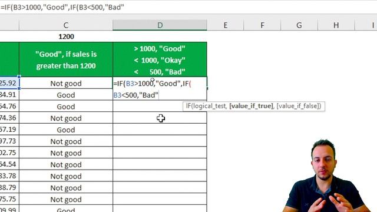Select column F header
Screen dimensions: 377x212
[x=262, y=25]
